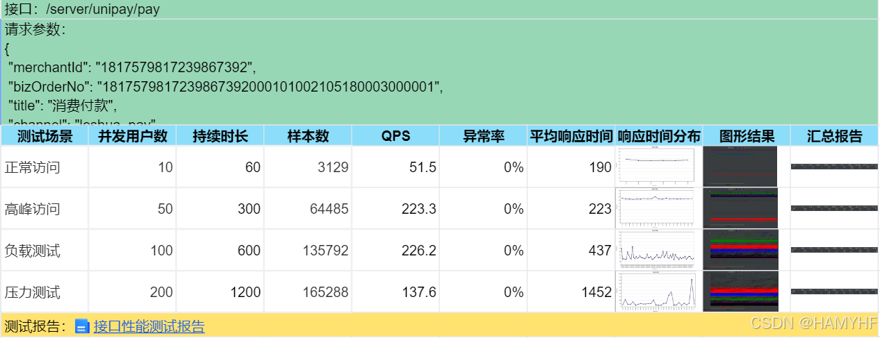Screen dimensions: 880x338
Task: Open response time chart thumbnail for 压力测试
Action: pyautogui.click(x=658, y=291)
